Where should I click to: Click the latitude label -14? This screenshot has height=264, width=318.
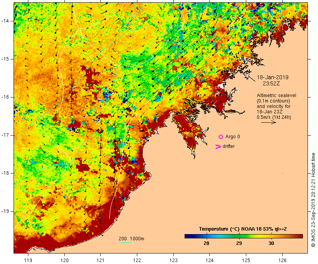(5, 21)
